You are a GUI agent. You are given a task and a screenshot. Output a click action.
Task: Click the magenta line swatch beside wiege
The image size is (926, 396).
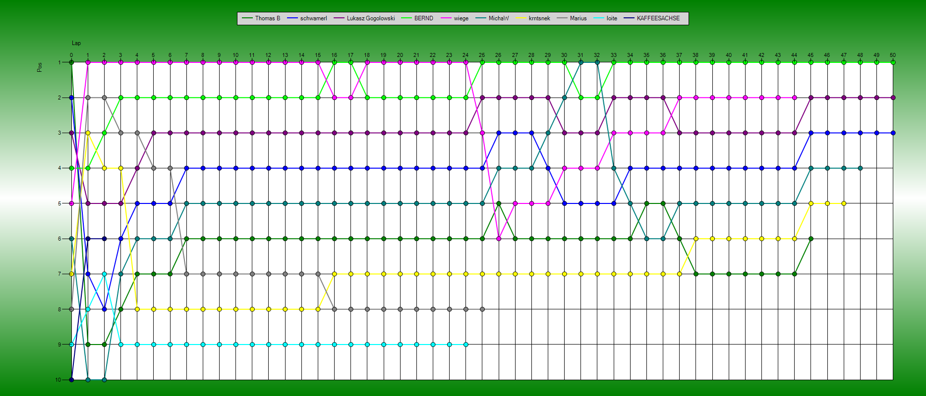coord(446,18)
